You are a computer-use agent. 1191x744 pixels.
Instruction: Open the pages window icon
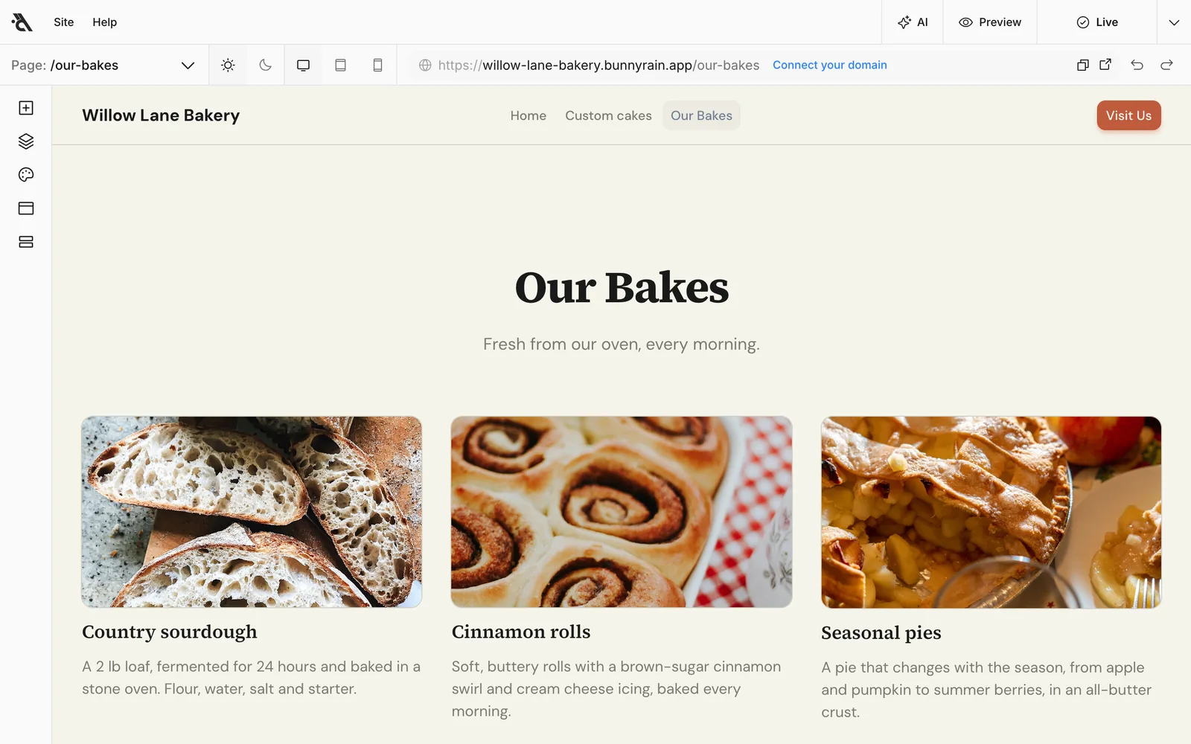(x=26, y=208)
